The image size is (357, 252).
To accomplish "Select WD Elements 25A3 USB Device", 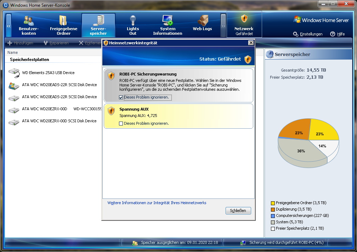I will click(x=48, y=73).
